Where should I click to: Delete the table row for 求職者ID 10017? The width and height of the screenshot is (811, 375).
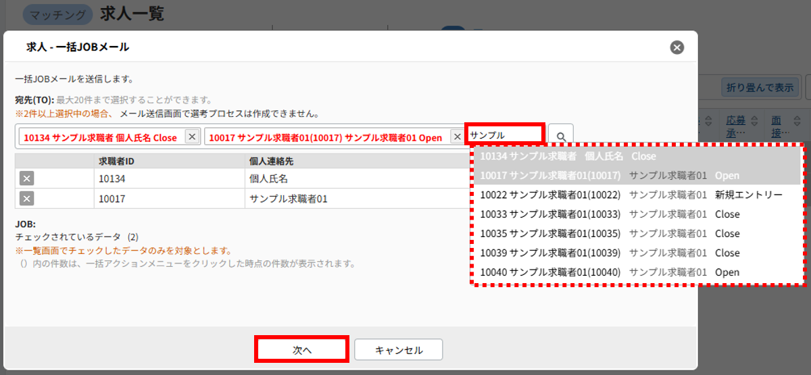(x=26, y=199)
